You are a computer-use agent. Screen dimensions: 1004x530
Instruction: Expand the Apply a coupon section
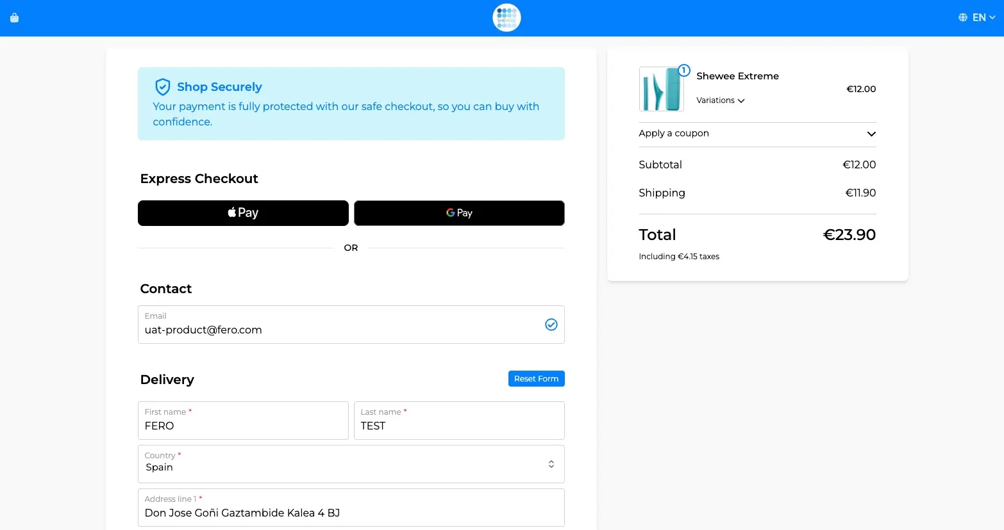757,134
